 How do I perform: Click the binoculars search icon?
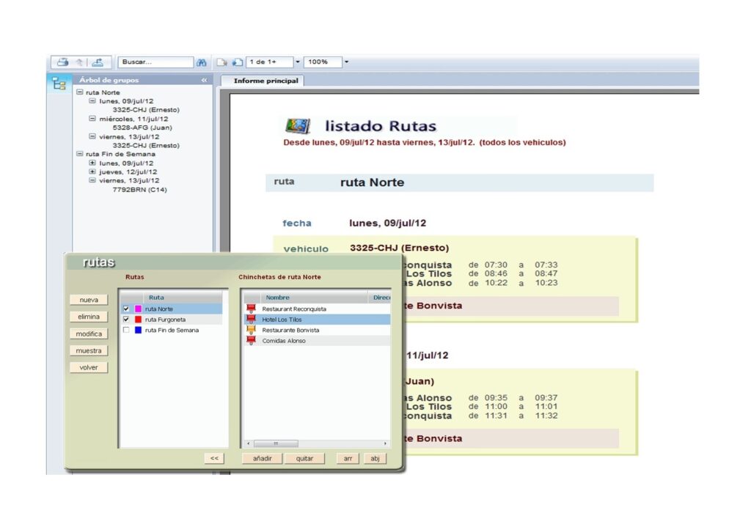pos(201,62)
